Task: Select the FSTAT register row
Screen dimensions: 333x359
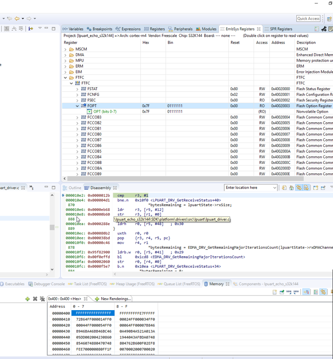Action: tap(92, 89)
